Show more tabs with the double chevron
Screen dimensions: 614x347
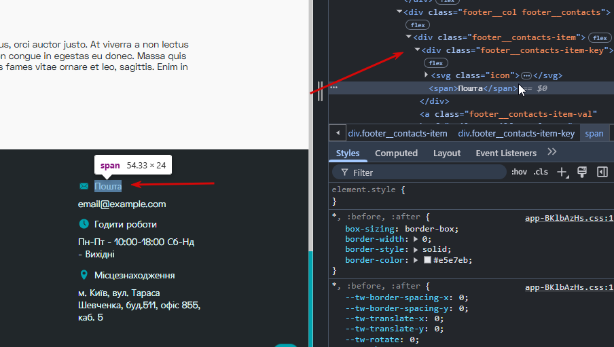(552, 152)
